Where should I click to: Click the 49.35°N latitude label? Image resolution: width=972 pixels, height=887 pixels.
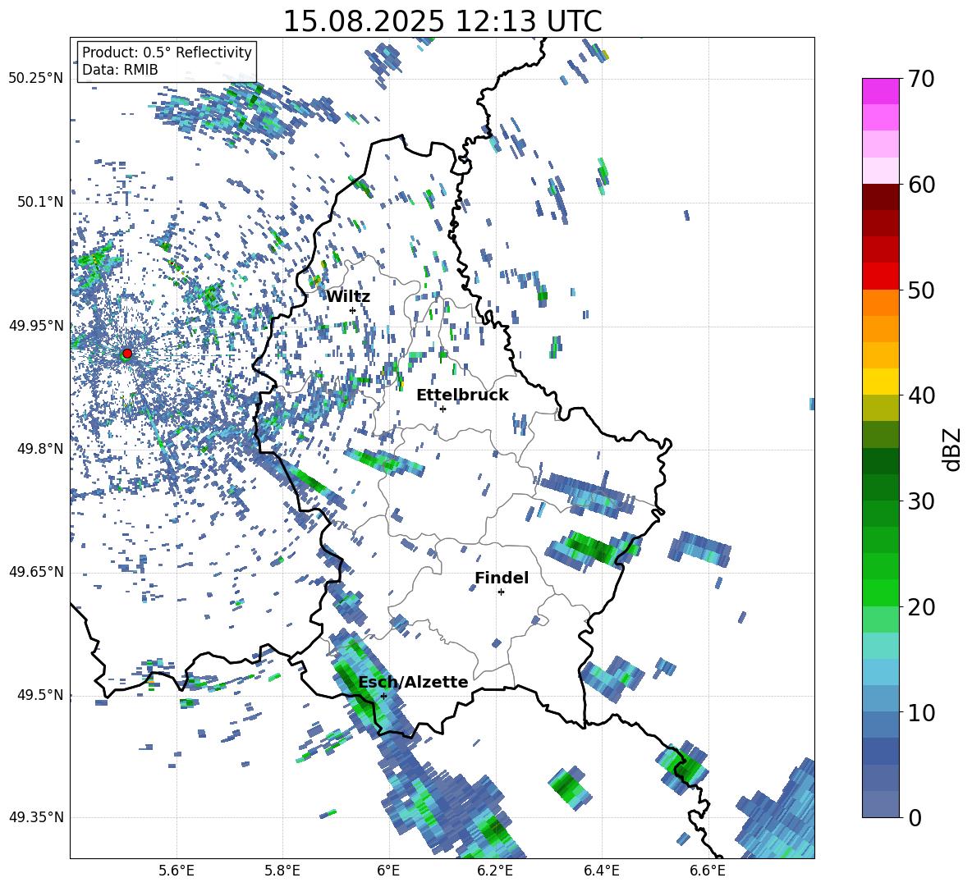point(36,817)
